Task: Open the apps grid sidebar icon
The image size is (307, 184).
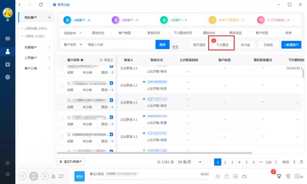Action: (8, 163)
